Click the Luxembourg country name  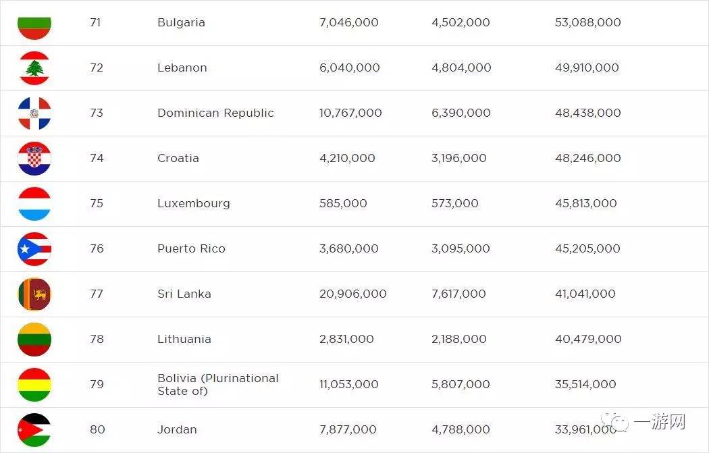[x=193, y=204]
